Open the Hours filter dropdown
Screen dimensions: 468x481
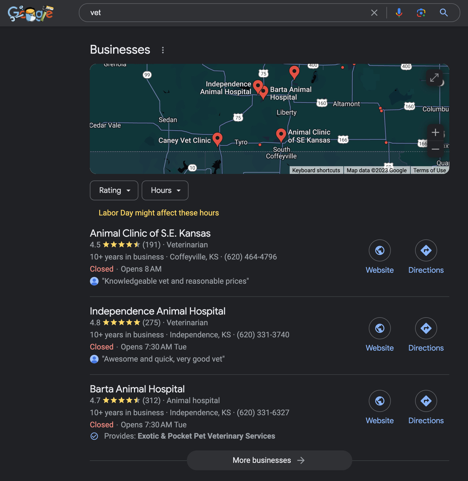165,190
